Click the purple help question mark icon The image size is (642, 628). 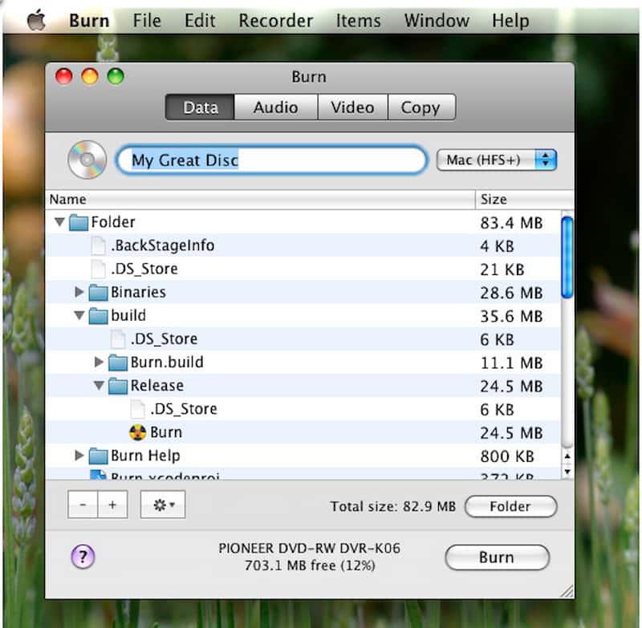(83, 557)
